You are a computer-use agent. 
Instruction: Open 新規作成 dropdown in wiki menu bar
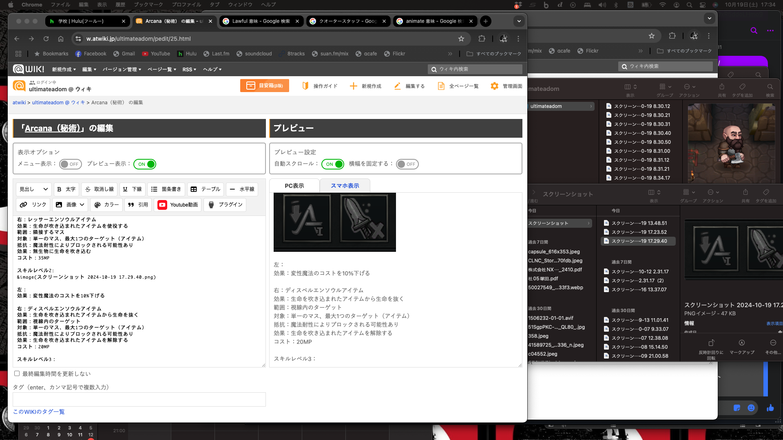click(x=64, y=70)
